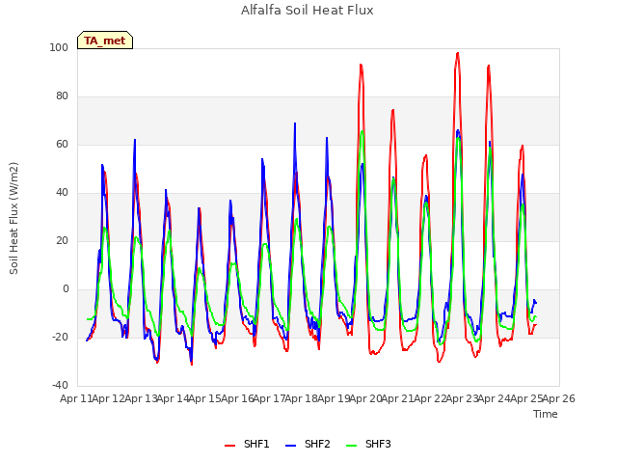Image resolution: width=617 pixels, height=463 pixels.
Task: Click the Soil Heat Flux (W/m2) axis label
Action: tap(13, 218)
